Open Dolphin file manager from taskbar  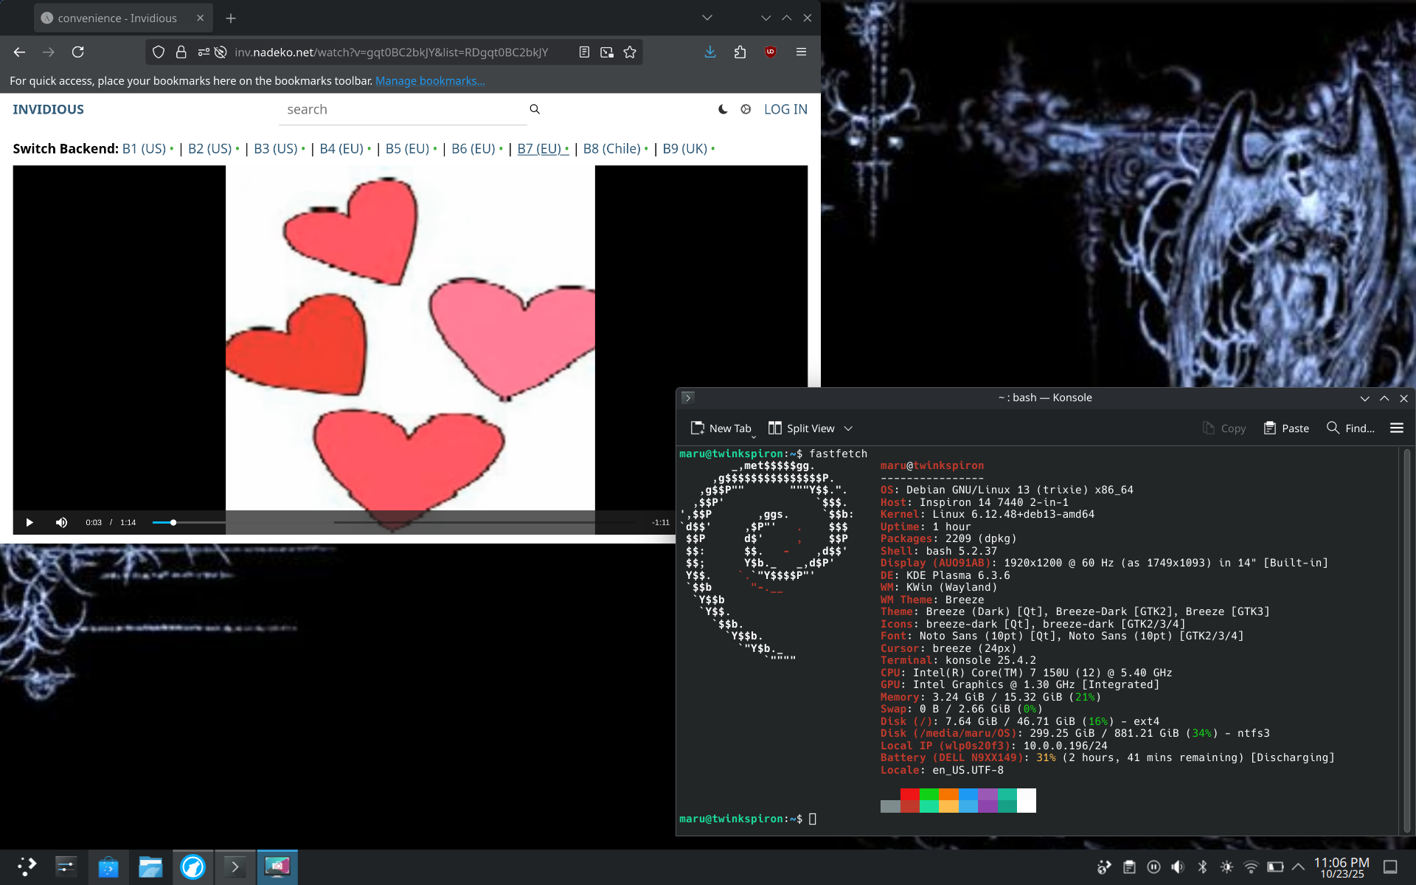click(x=150, y=867)
